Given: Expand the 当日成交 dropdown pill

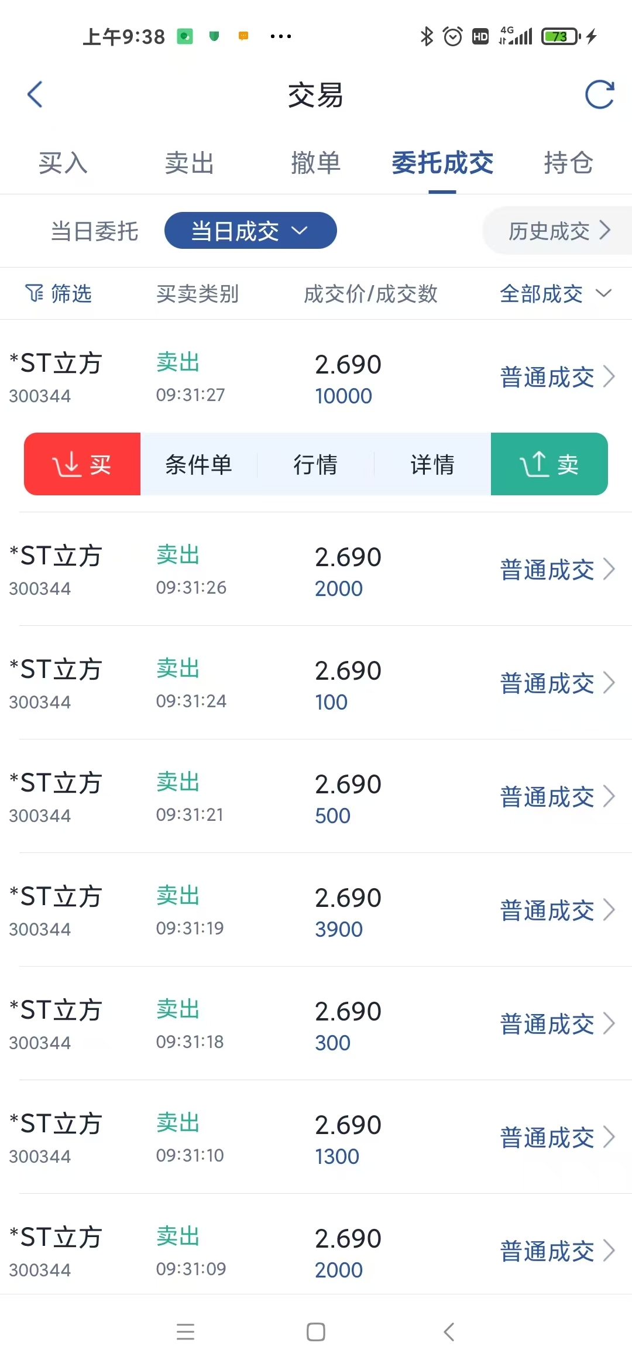Looking at the screenshot, I should pyautogui.click(x=250, y=231).
